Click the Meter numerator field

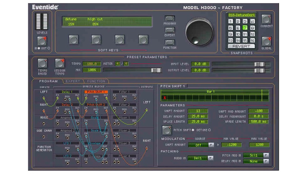click(x=117, y=64)
